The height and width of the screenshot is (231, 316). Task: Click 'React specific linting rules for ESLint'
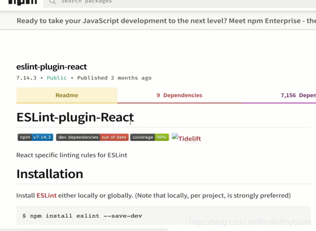point(72,155)
